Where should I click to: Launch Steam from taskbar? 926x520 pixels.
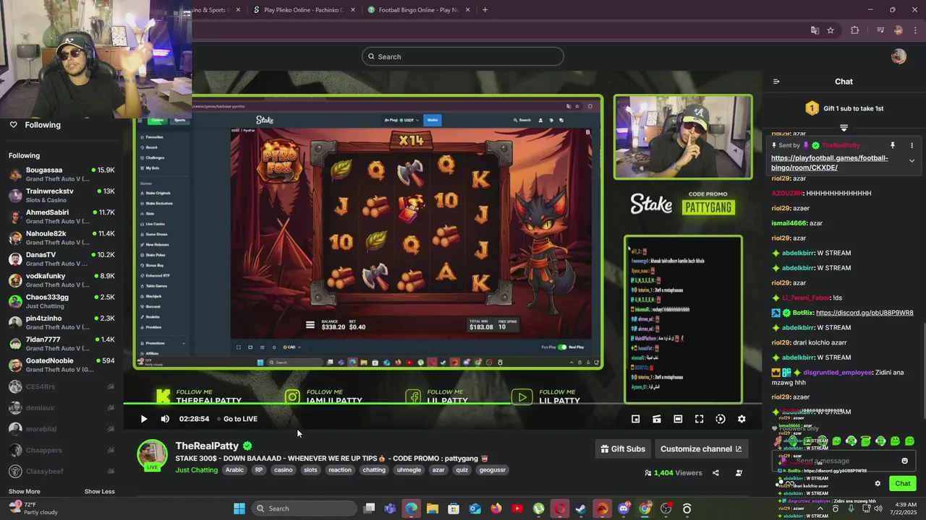coord(581,508)
